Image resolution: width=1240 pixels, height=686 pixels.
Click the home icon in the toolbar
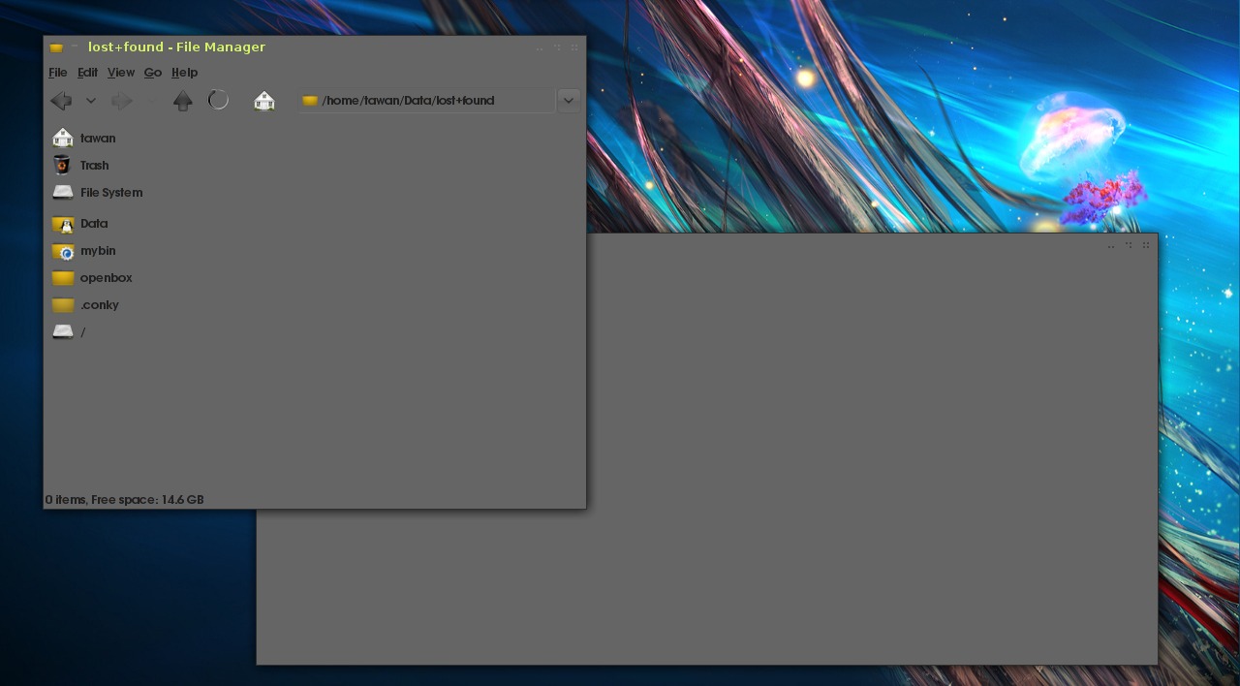264,101
